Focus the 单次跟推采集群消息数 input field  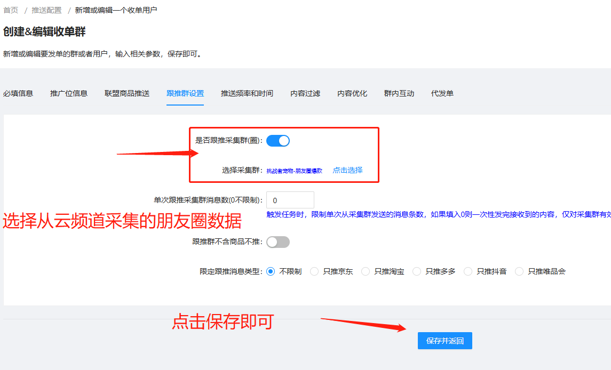[290, 200]
